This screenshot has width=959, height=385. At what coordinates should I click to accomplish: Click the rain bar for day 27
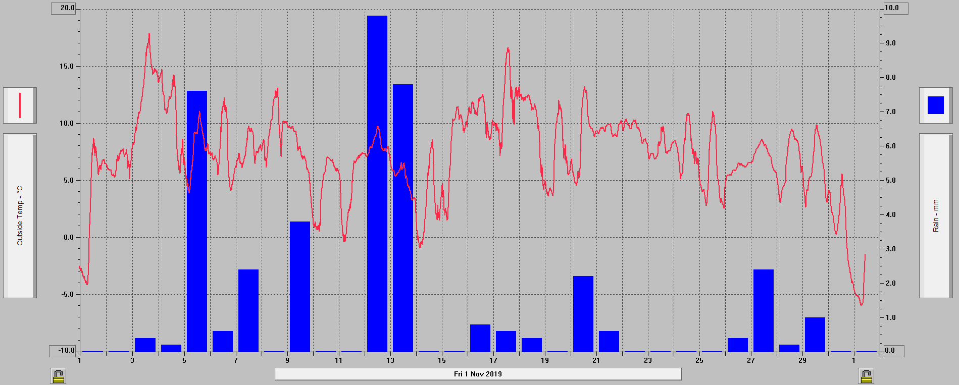click(x=764, y=310)
